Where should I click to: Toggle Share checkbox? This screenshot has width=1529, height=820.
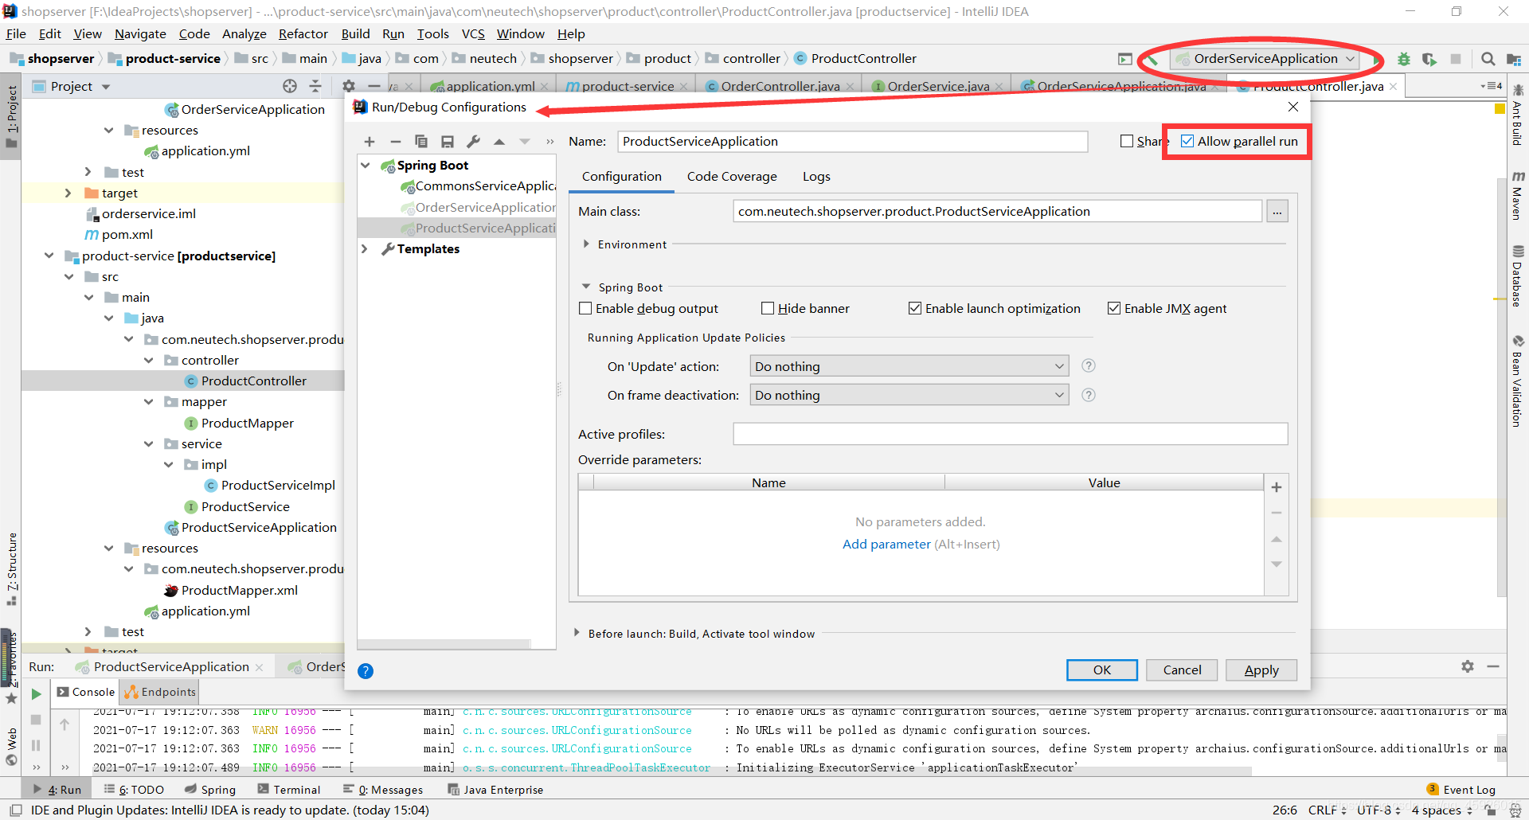point(1127,141)
